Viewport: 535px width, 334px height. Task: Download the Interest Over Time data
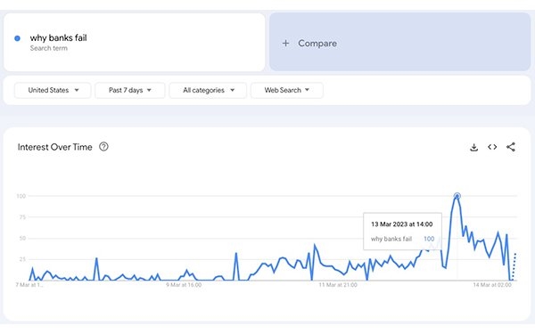474,147
